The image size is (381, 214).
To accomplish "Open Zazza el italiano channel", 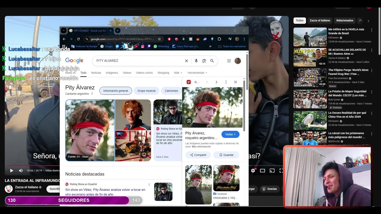I will tap(26, 187).
